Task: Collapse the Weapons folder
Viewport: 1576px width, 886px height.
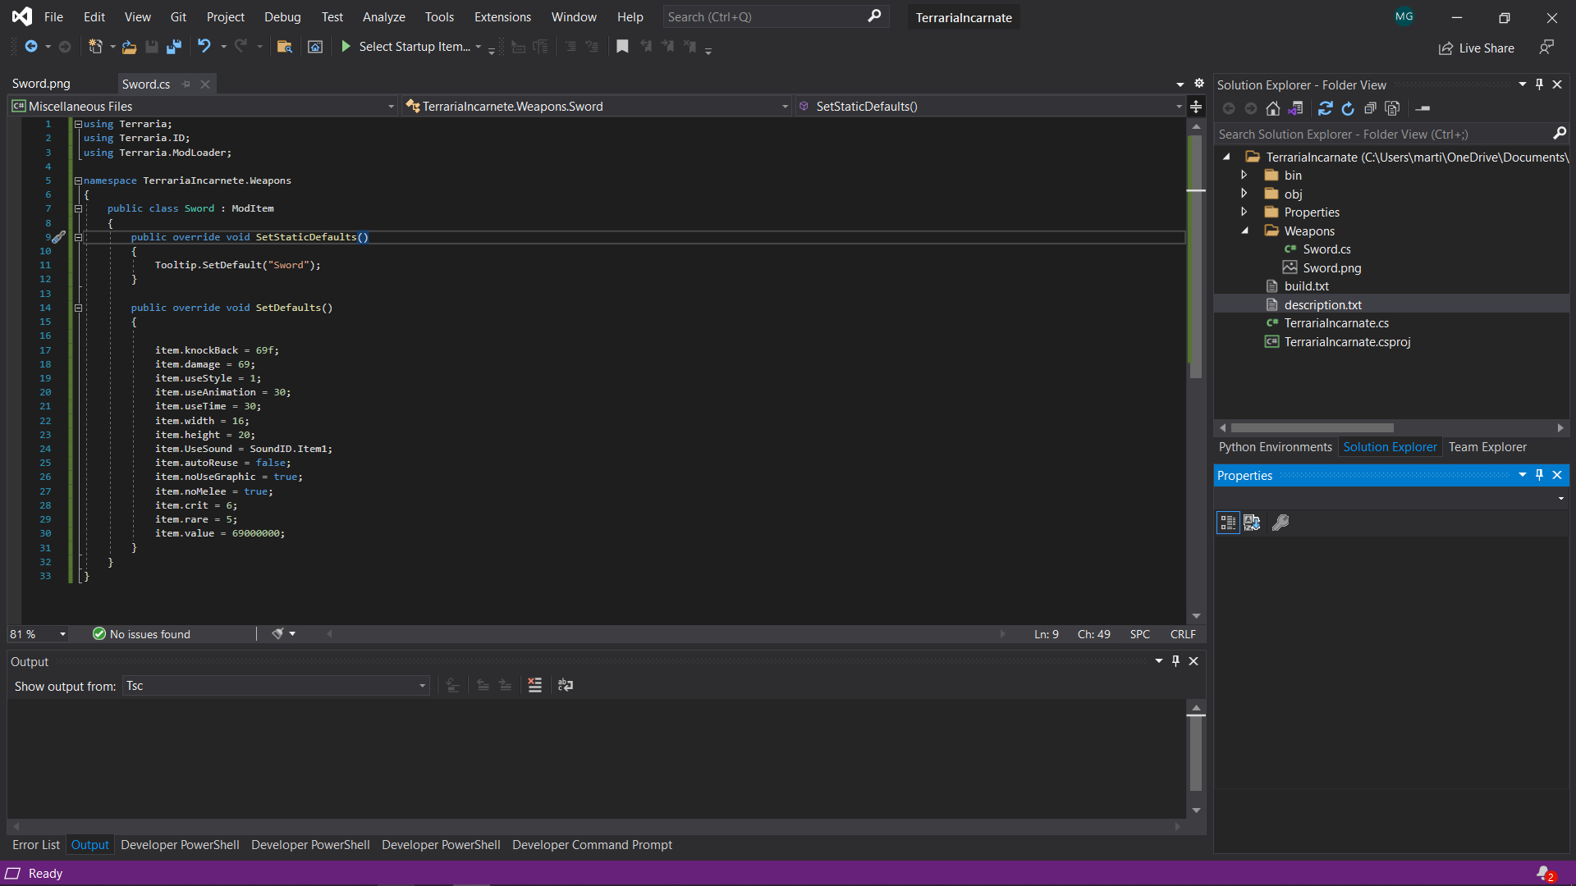Action: pyautogui.click(x=1244, y=231)
